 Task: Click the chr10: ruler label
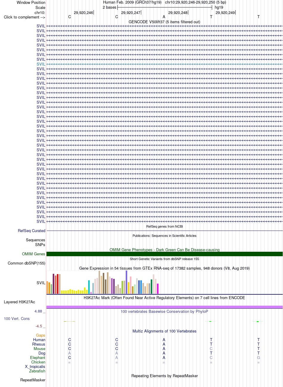(40, 13)
